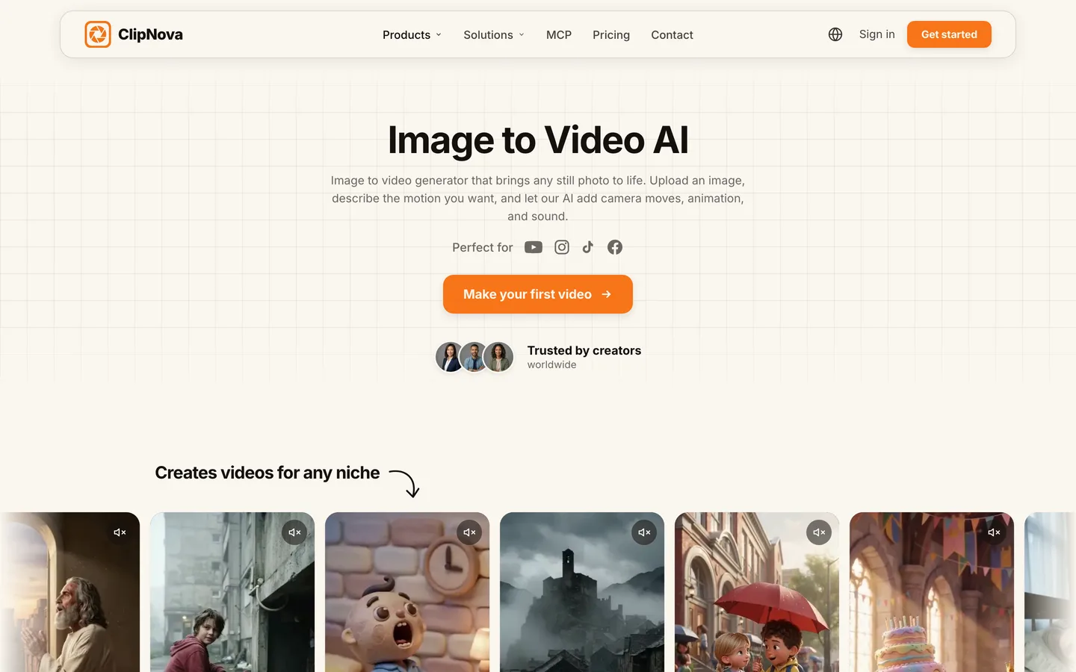This screenshot has height=672, width=1076.
Task: Open the MCP nav item
Action: [559, 35]
